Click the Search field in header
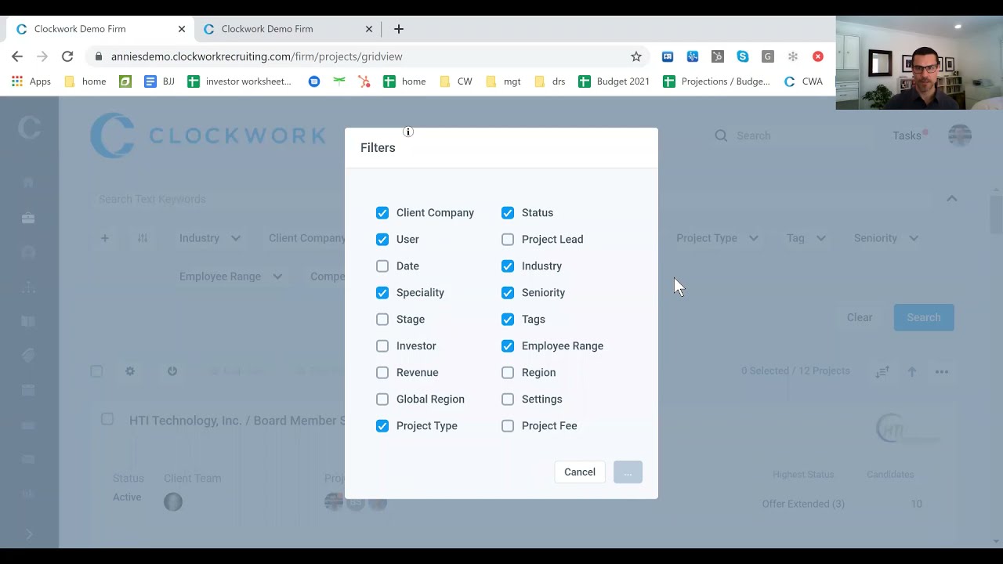 (791, 136)
